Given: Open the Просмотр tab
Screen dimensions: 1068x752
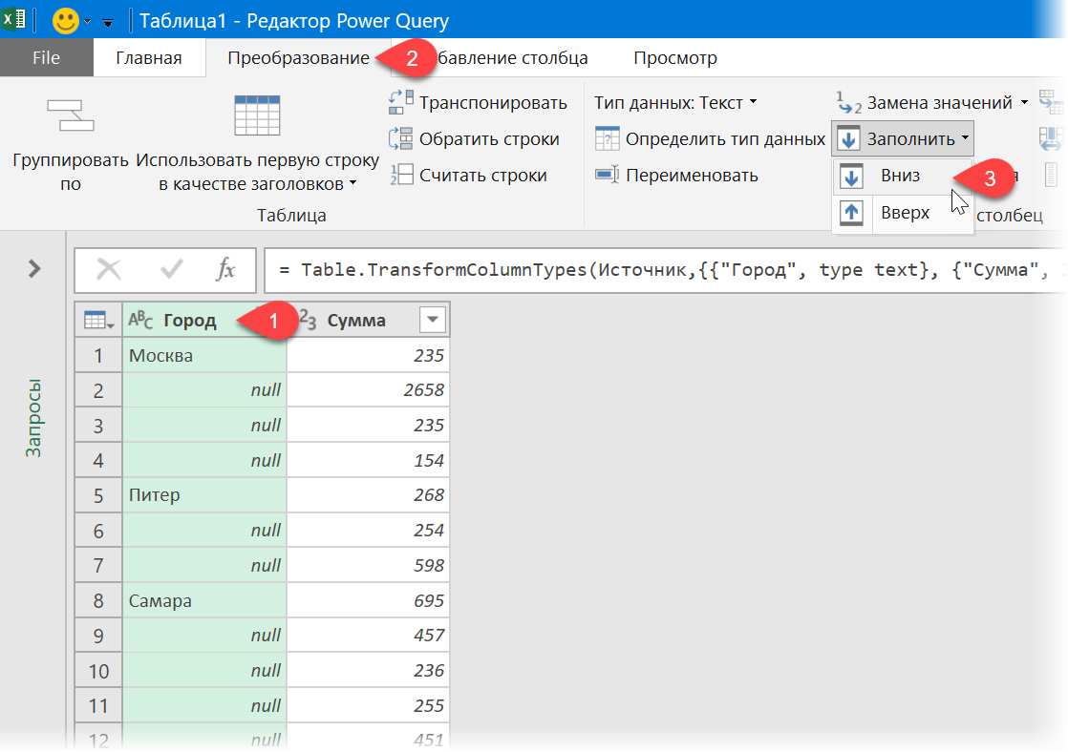Looking at the screenshot, I should [675, 58].
